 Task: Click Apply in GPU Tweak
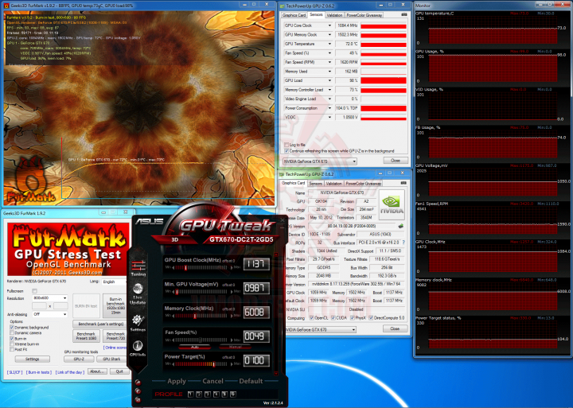177,381
